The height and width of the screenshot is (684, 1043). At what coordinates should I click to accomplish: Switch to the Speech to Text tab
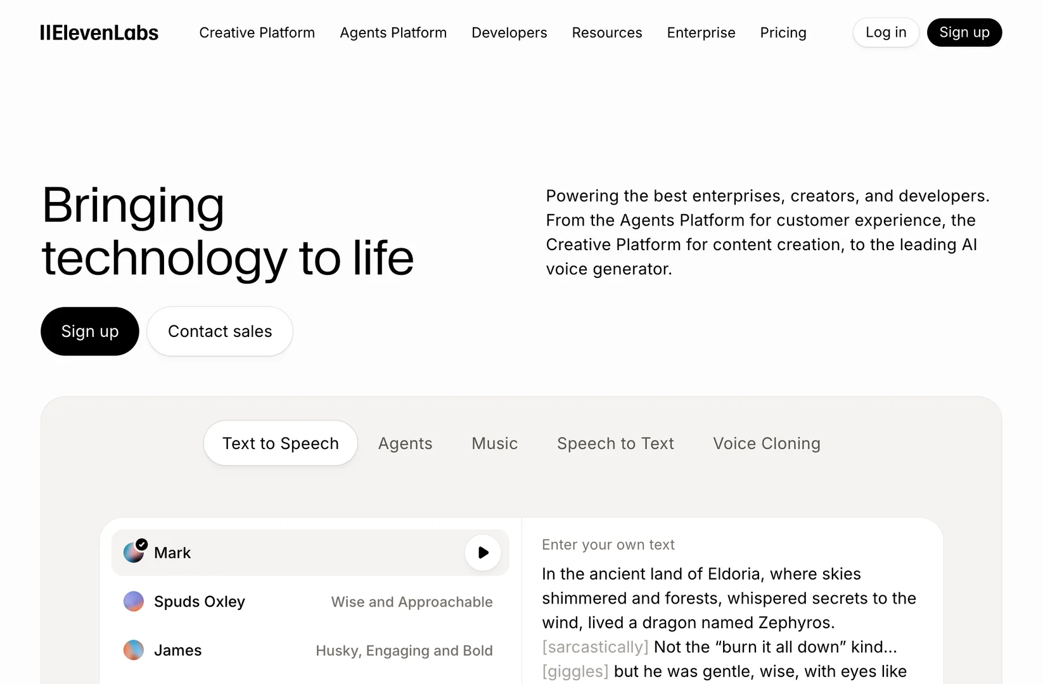615,443
